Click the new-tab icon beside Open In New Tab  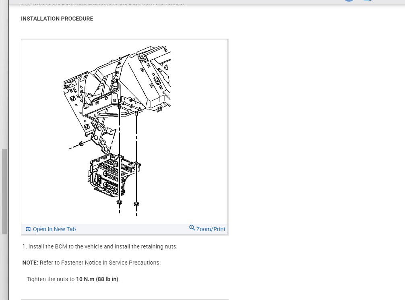pyautogui.click(x=28, y=229)
